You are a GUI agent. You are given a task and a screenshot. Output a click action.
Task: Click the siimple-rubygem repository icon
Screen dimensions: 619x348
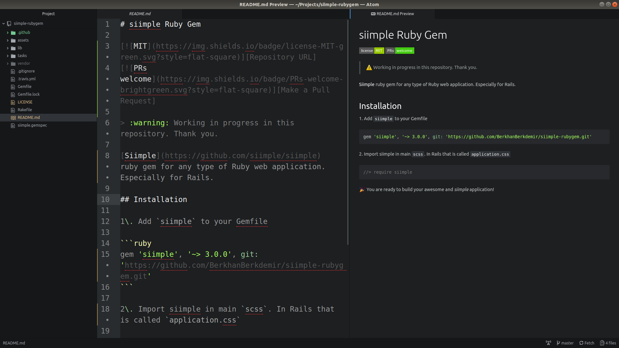(x=9, y=24)
